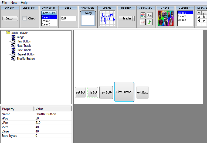Select the Next Button widget on the canvas
Viewport: 207px width, 143px height.
[x=142, y=92]
